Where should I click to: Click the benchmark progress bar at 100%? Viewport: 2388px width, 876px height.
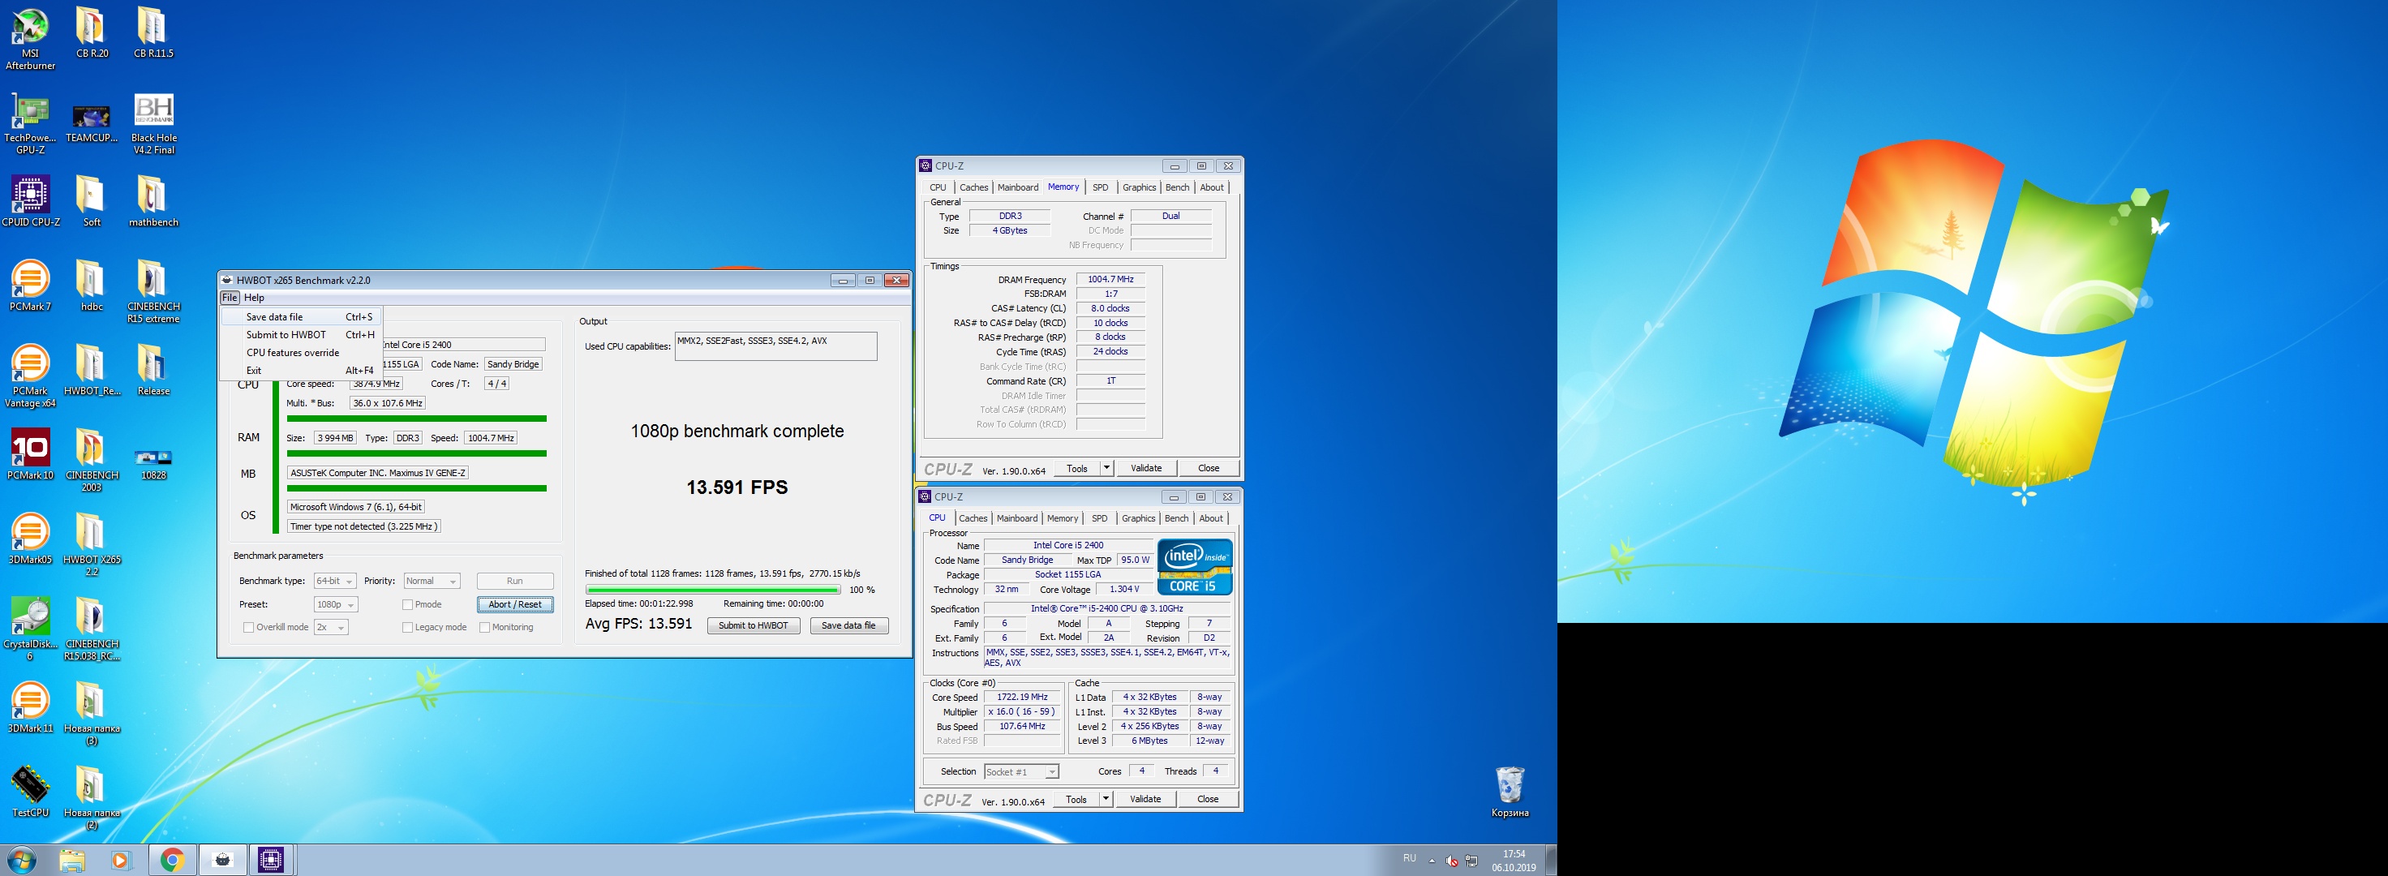click(713, 590)
